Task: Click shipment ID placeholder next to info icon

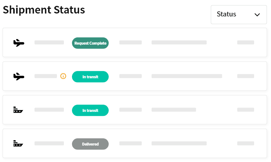Action: (x=46, y=76)
